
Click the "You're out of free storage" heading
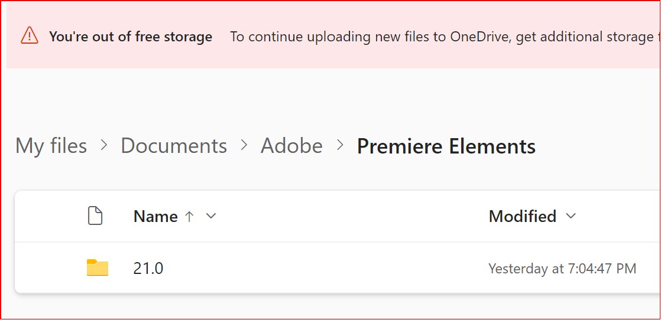pyautogui.click(x=130, y=37)
